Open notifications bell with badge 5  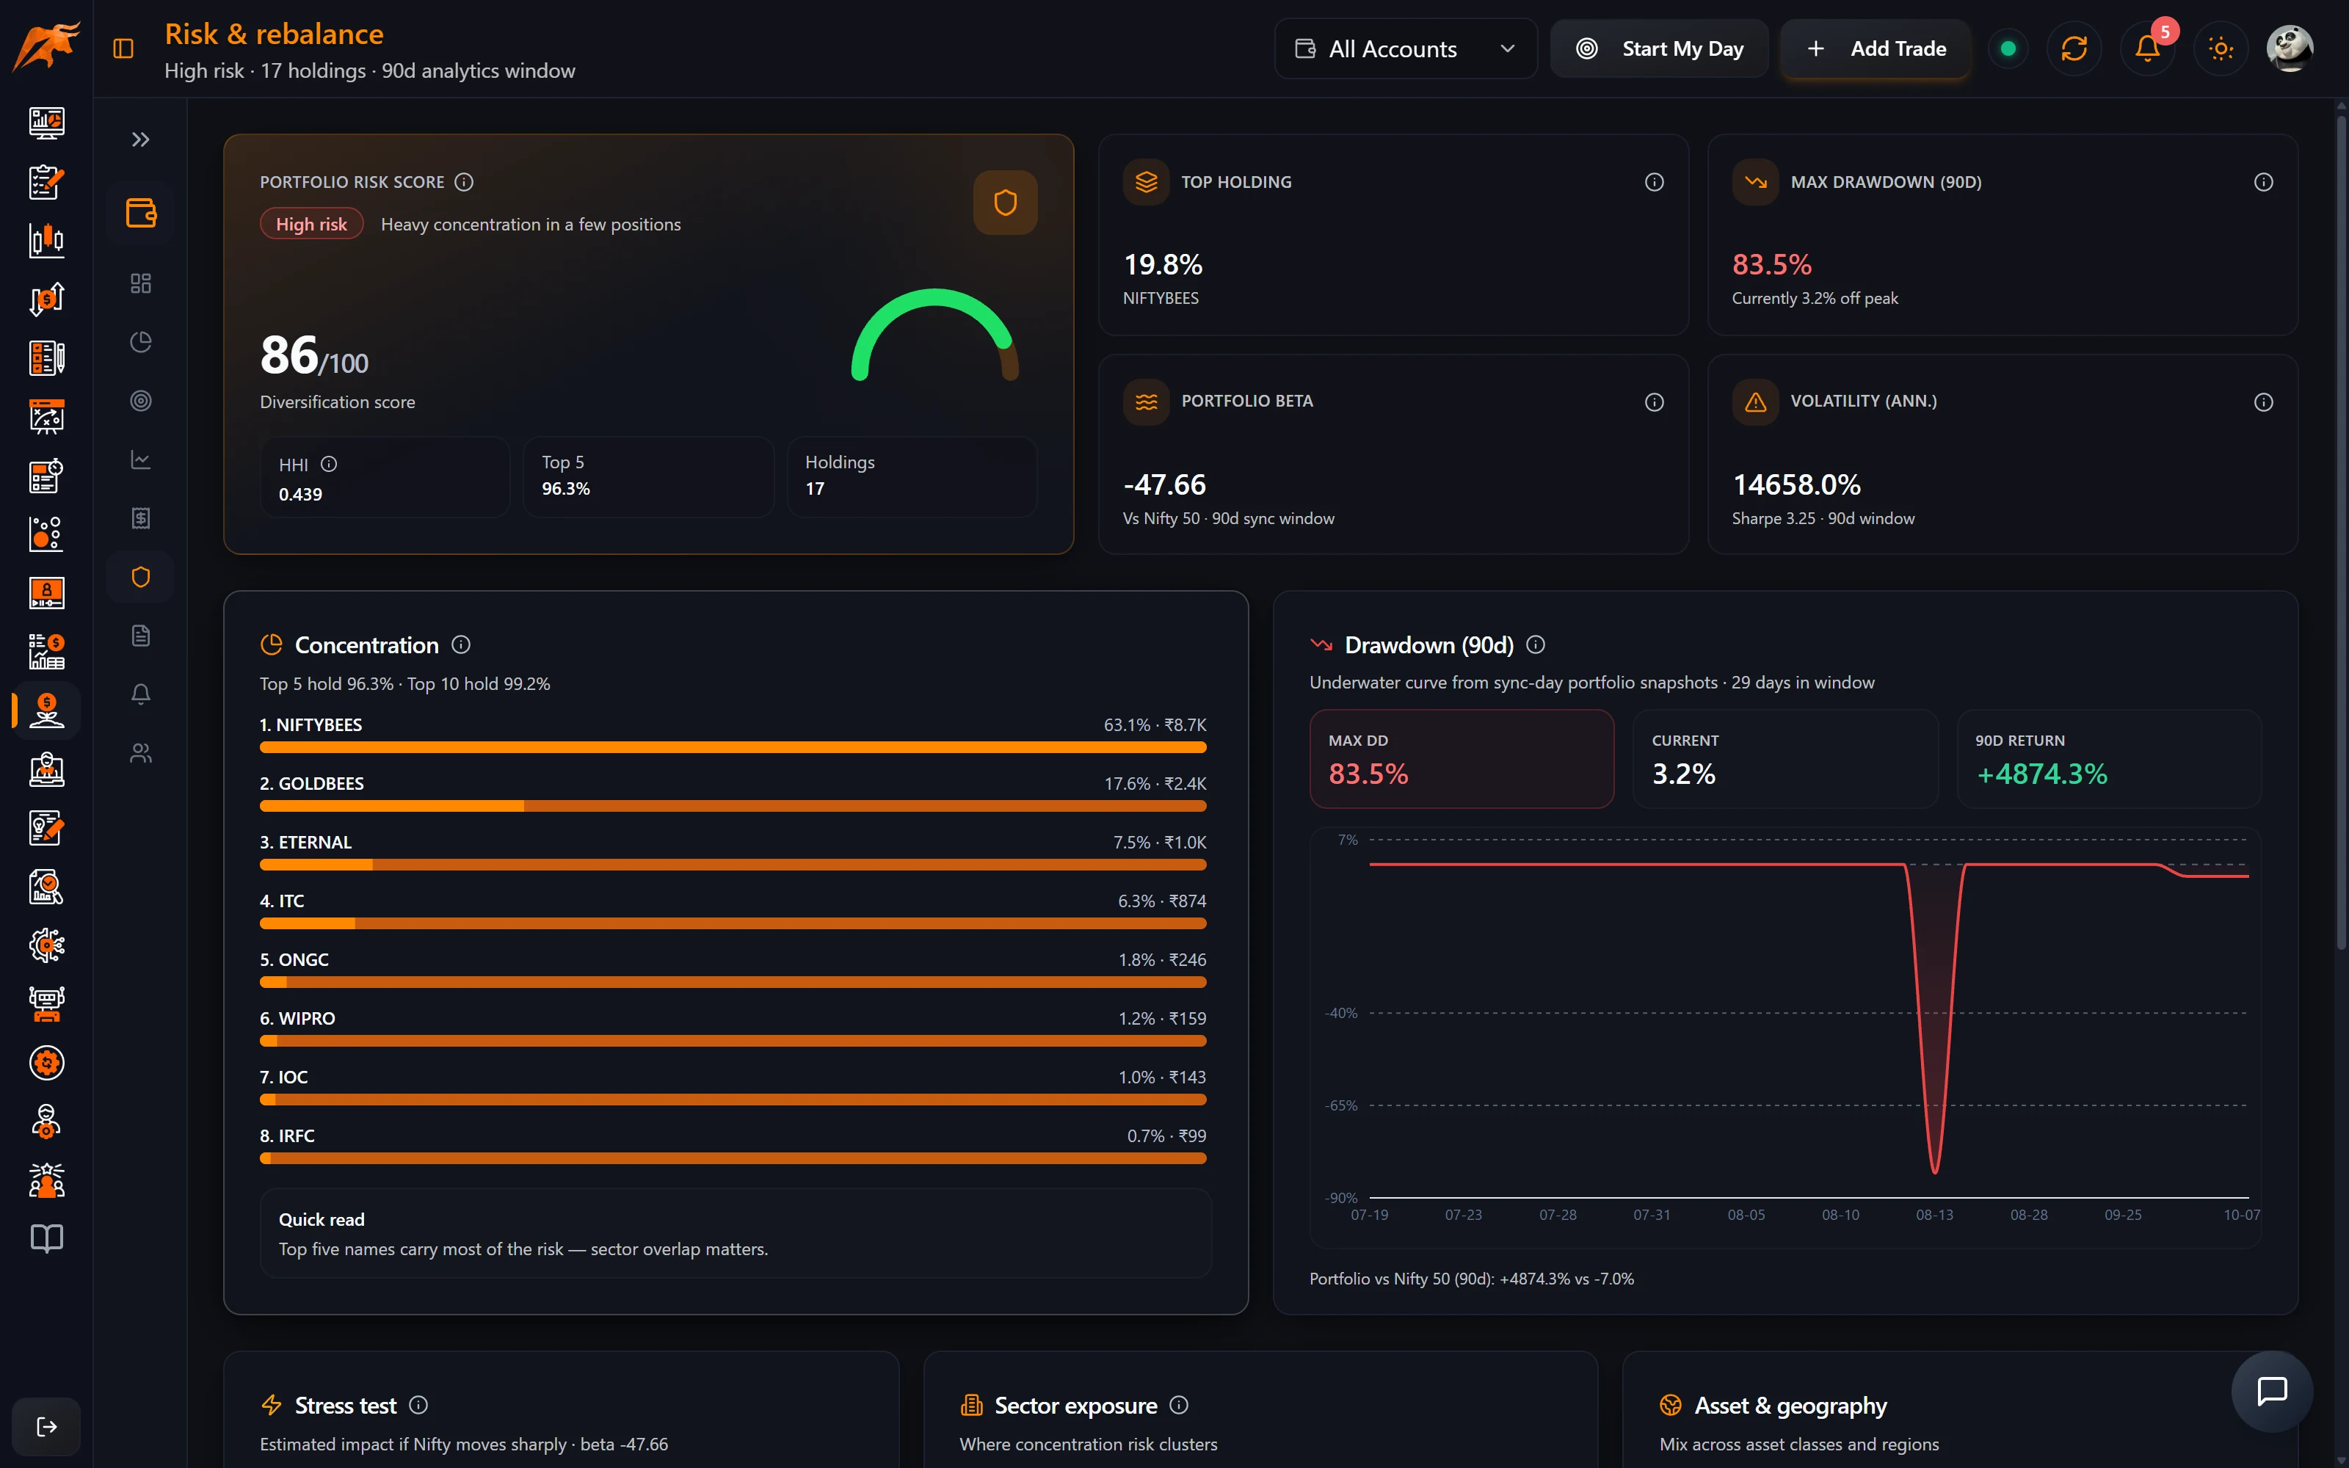(2147, 48)
